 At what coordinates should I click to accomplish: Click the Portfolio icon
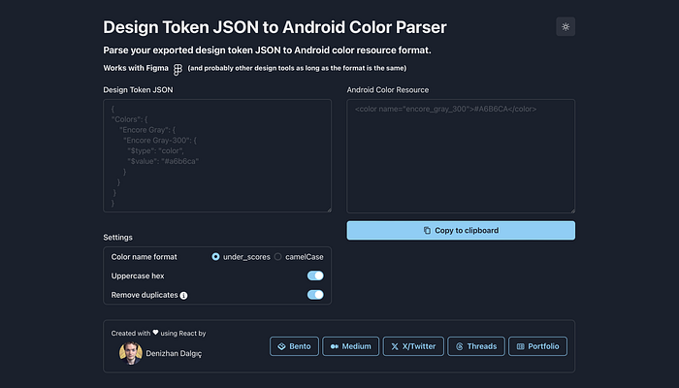(x=521, y=346)
